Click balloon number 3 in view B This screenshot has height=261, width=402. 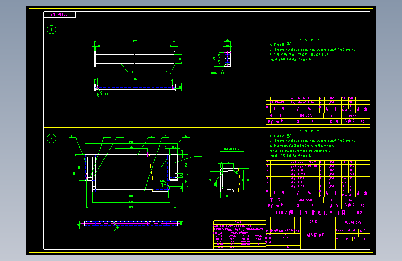(x=120, y=136)
